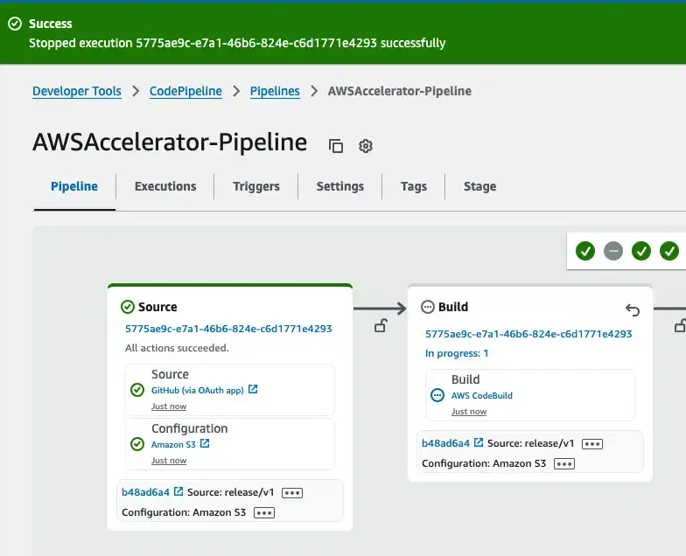This screenshot has width=686, height=556.
Task: Open external link icon beside b48ad6a4 in Build stage
Action: pyautogui.click(x=479, y=442)
